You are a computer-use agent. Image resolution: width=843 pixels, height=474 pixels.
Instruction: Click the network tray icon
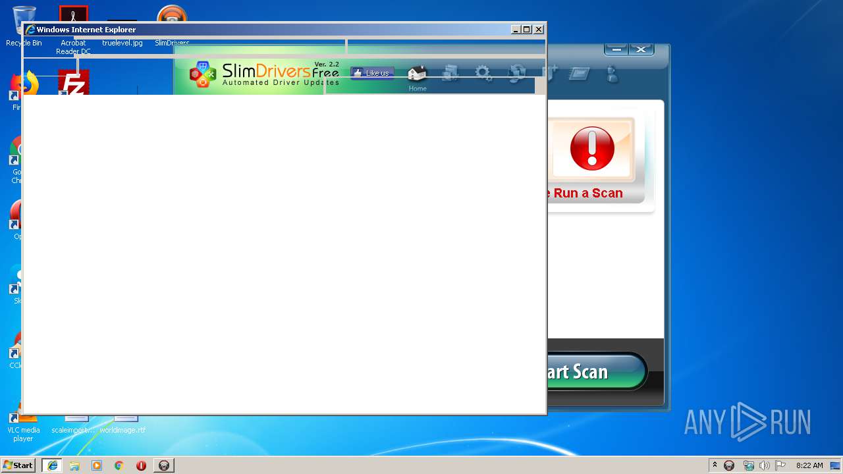(x=748, y=465)
